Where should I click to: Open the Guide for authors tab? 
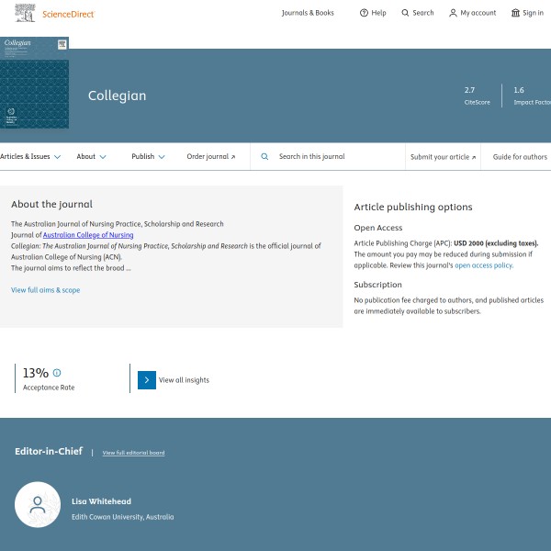tap(520, 157)
